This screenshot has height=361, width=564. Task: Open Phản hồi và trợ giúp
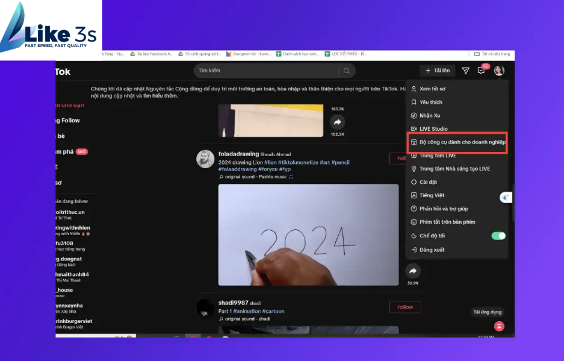point(457,209)
